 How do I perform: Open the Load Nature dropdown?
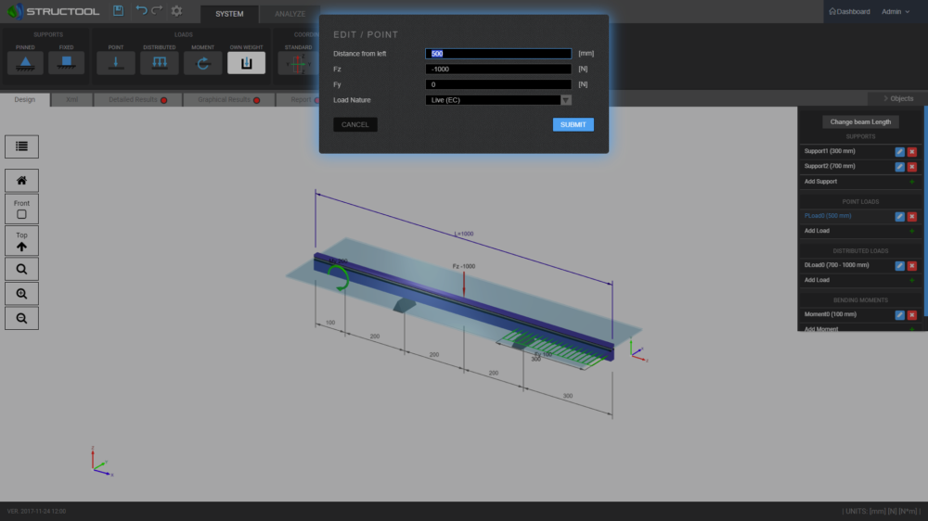(498, 100)
